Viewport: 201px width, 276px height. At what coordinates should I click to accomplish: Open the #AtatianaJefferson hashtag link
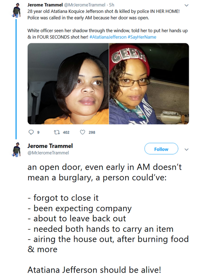(x=108, y=37)
